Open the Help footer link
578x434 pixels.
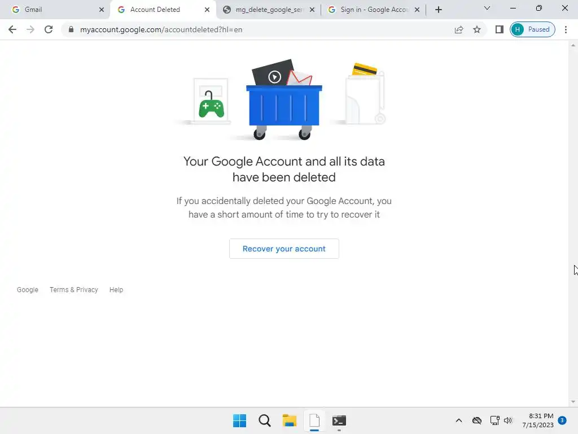coord(116,290)
